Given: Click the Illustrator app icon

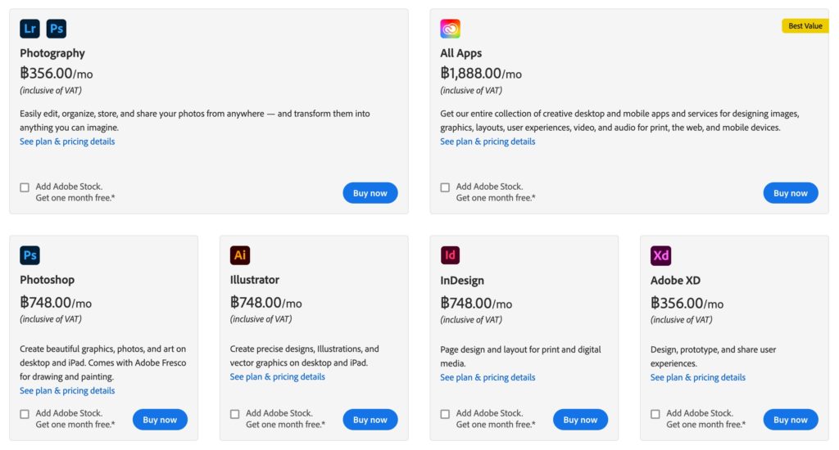Looking at the screenshot, I should [240, 255].
